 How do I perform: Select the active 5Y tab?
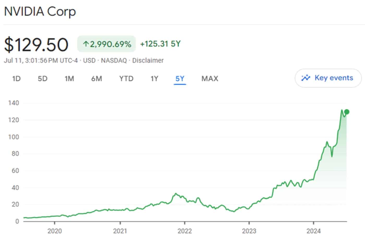180,78
